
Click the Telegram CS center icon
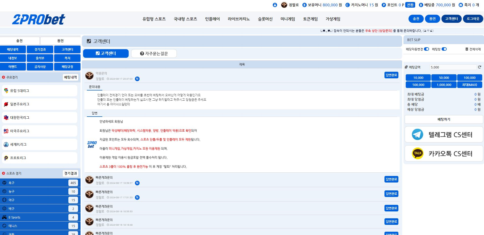pyautogui.click(x=417, y=134)
